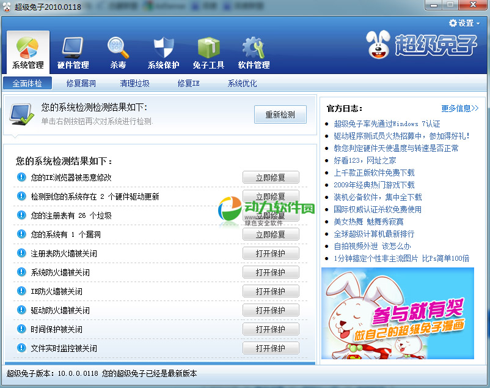Click the 系统保护 shield icon

163,48
